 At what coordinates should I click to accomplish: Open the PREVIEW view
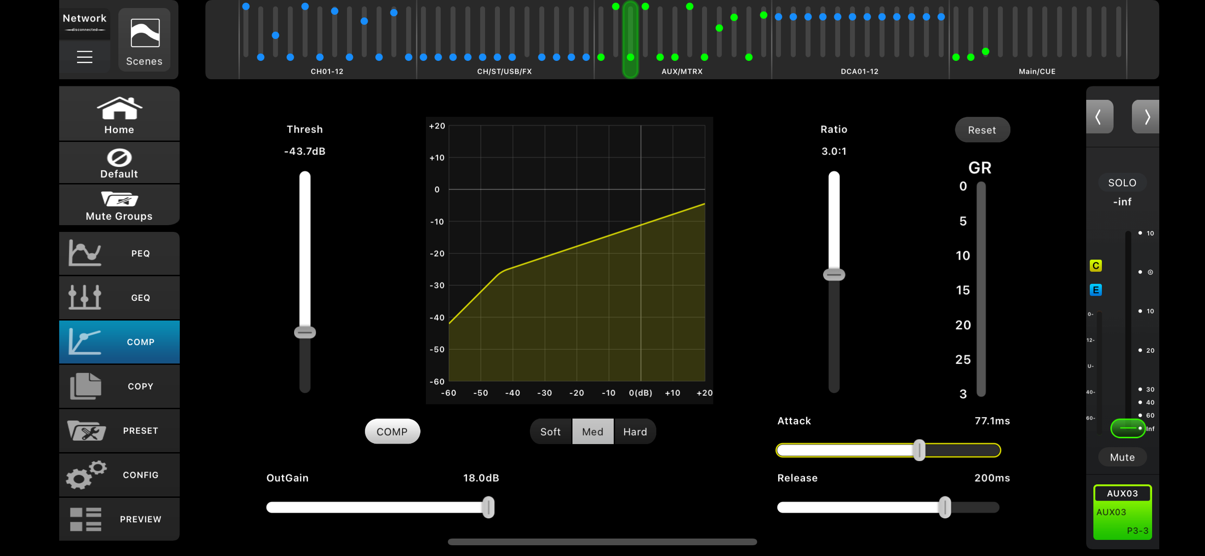(119, 519)
